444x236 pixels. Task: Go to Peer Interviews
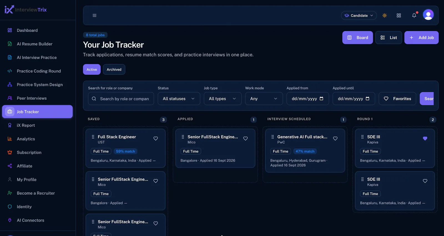[x=37, y=98]
